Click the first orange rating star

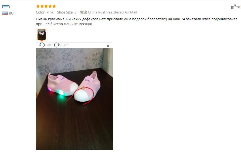38,6
